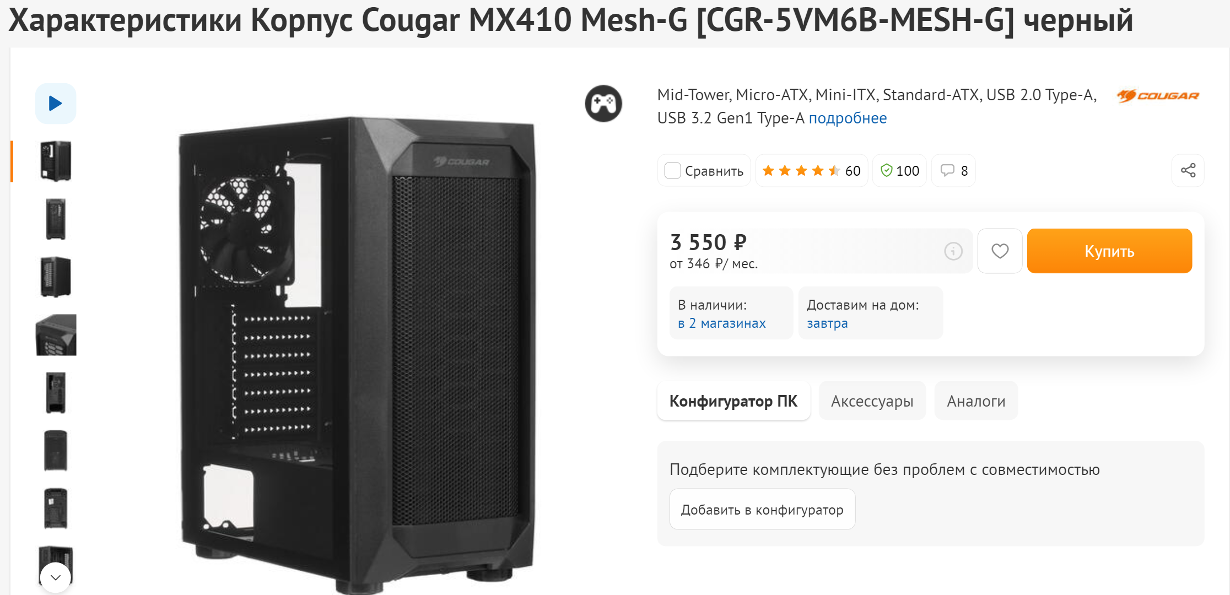The image size is (1230, 595).
Task: Open the star rating with 60 reviews
Action: coord(811,171)
